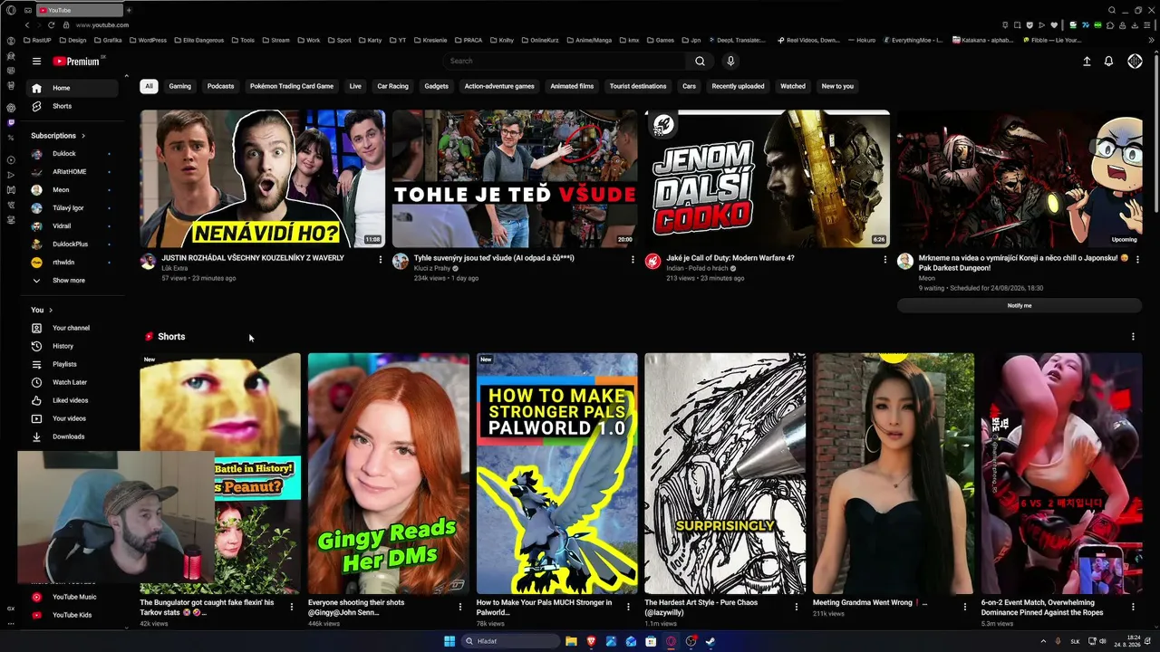Viewport: 1160px width, 652px height.
Task: Select the Car Racing filter chip
Action: pyautogui.click(x=392, y=86)
